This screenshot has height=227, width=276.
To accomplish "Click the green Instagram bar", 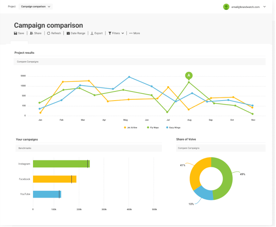I will coord(61,164).
